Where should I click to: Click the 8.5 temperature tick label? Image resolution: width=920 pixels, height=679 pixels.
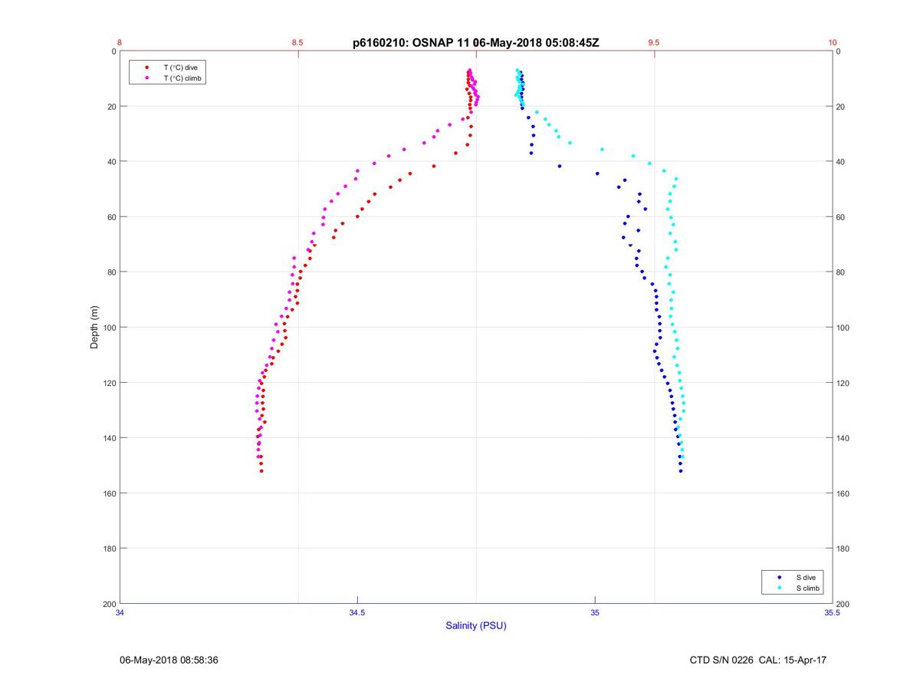[x=297, y=43]
